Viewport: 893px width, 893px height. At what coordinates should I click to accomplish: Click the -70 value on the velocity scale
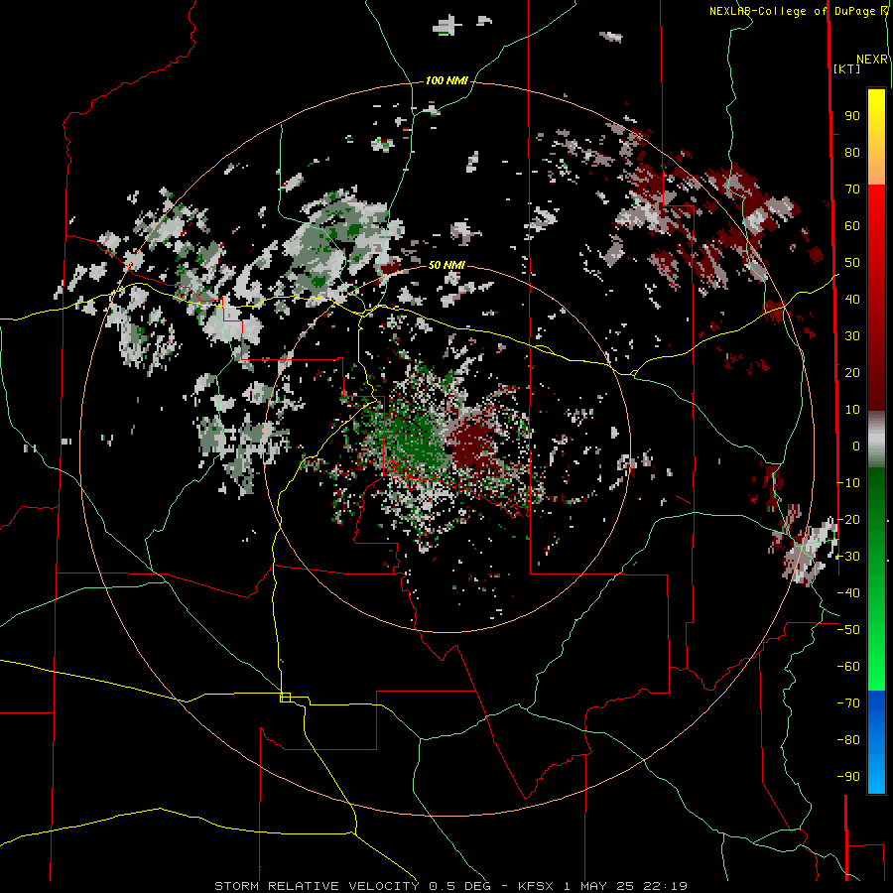(848, 703)
